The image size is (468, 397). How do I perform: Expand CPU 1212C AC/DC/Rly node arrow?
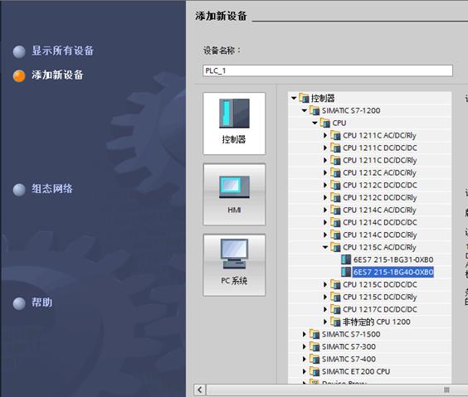(325, 172)
